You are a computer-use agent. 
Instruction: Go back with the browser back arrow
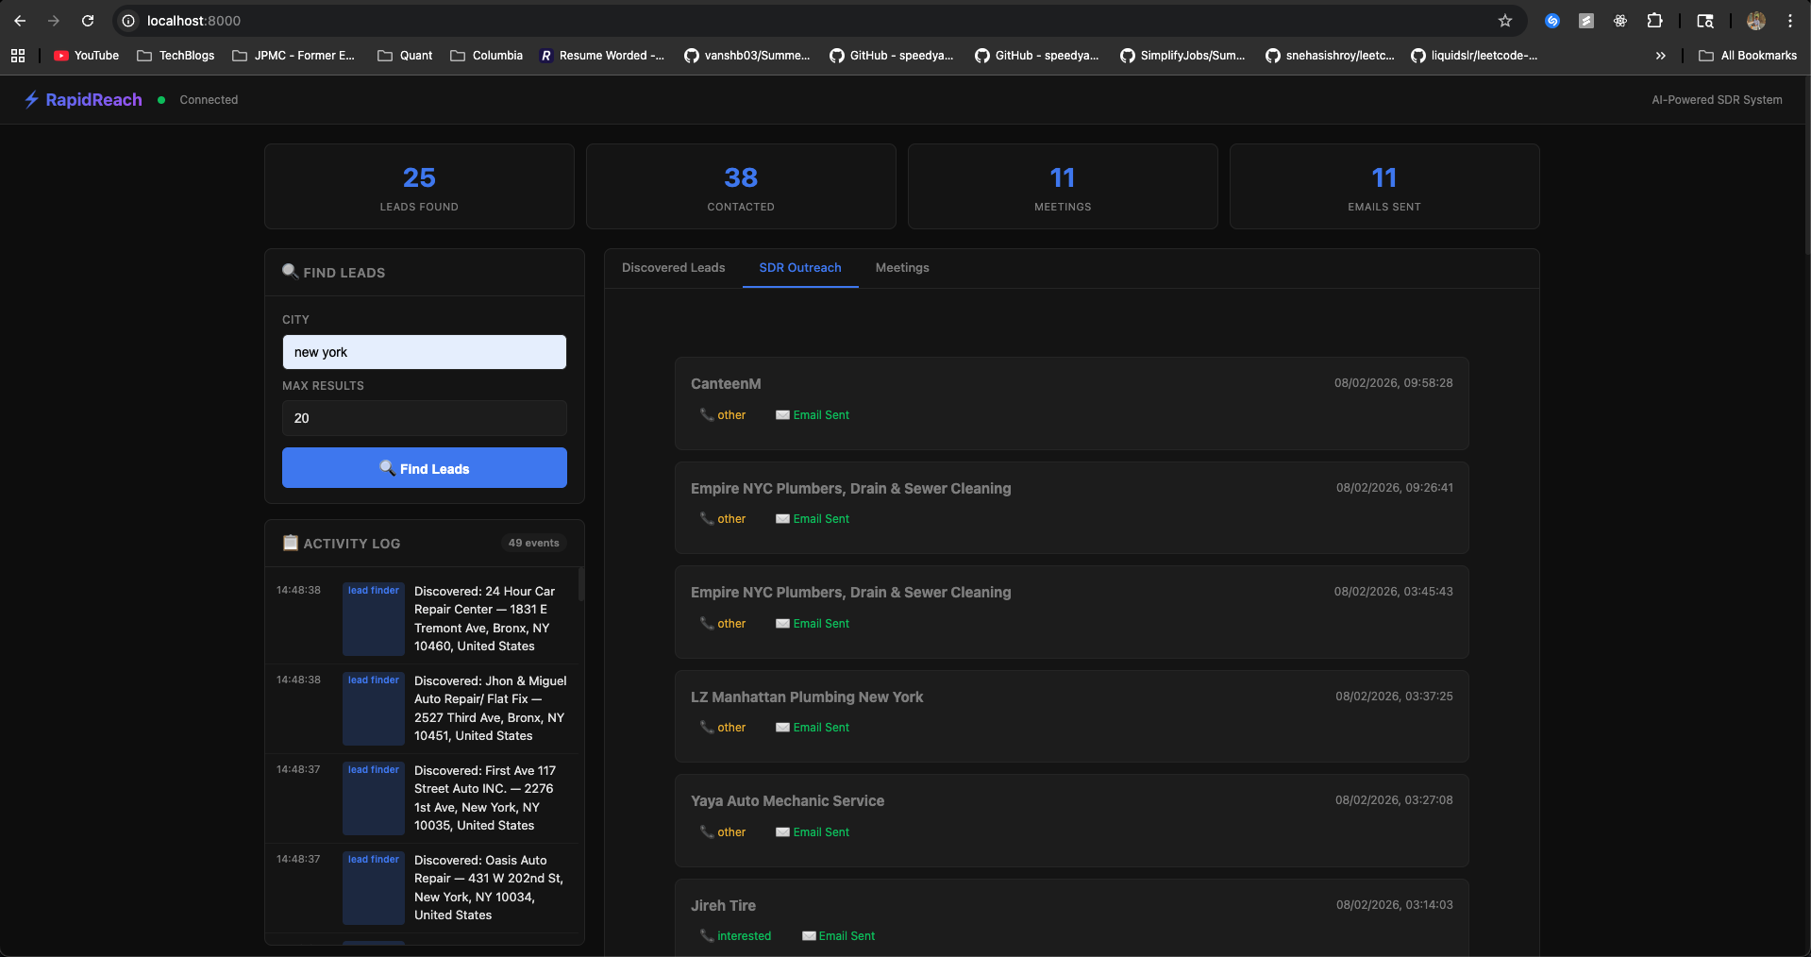tap(20, 21)
